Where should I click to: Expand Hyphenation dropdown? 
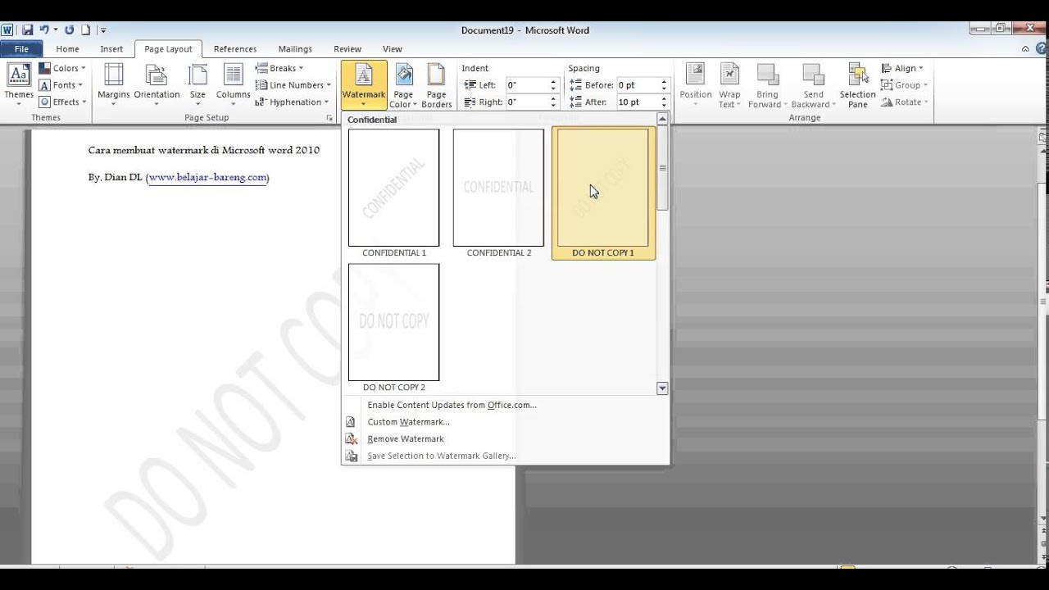coord(292,102)
